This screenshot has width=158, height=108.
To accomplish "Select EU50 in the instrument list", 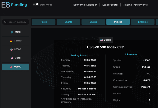I will pos(15,32).
